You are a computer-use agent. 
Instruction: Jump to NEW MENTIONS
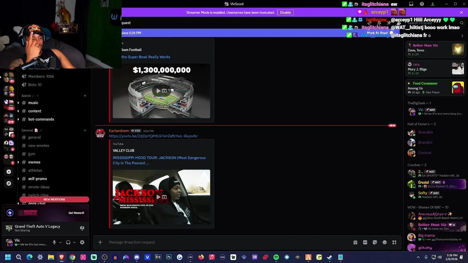pyautogui.click(x=54, y=199)
